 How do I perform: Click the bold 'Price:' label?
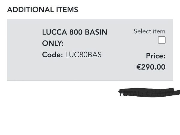(155, 56)
